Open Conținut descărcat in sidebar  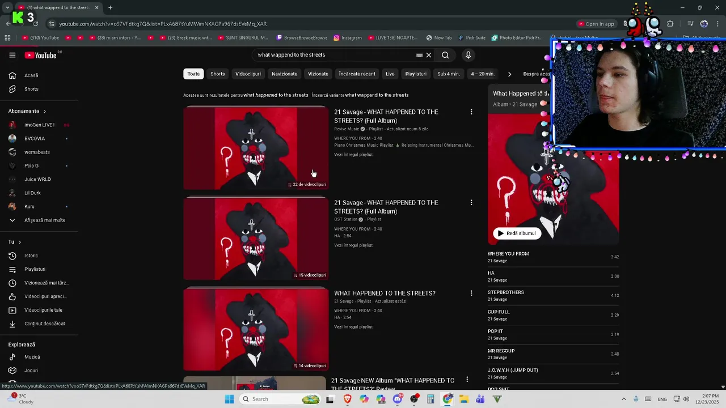coord(44,324)
